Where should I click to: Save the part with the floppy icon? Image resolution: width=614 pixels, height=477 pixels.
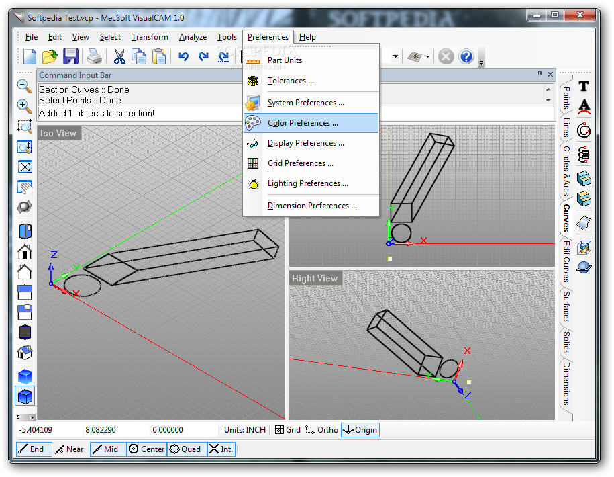70,56
